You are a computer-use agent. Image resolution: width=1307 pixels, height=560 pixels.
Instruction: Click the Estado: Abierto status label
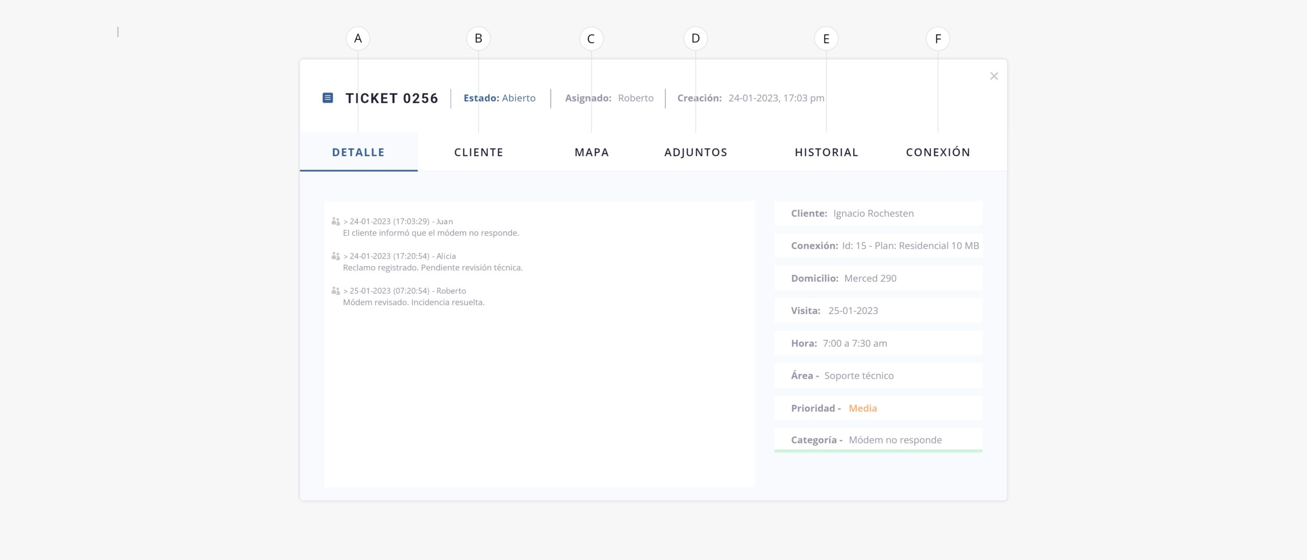[499, 98]
